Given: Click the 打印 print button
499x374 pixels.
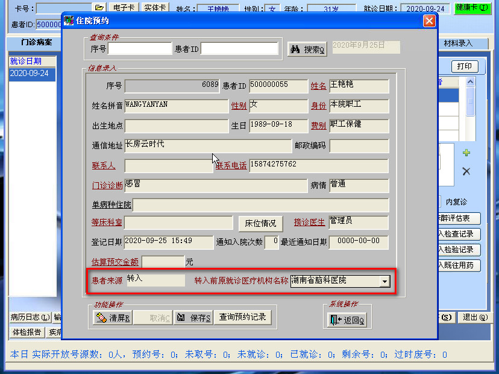Looking at the screenshot, I should [x=464, y=66].
